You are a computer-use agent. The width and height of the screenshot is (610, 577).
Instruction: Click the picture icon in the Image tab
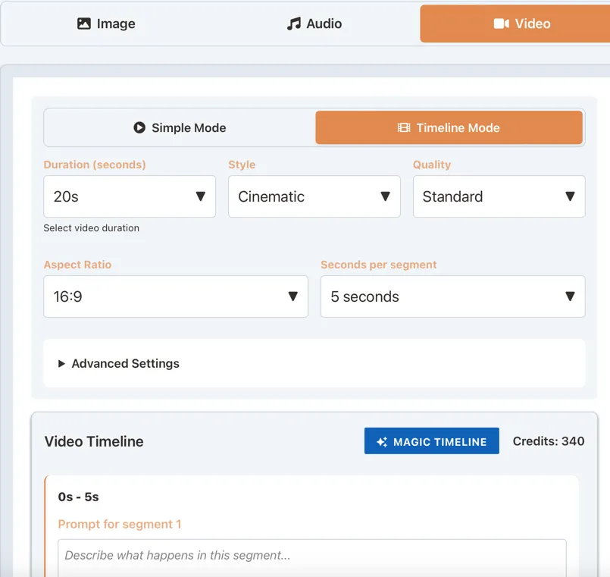pyautogui.click(x=84, y=24)
